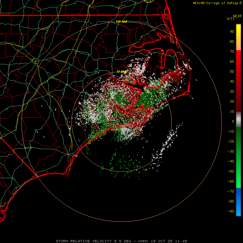This screenshot has width=243, height=243.
Task: Select the -90 value on velocity scale
Action: click(x=231, y=211)
